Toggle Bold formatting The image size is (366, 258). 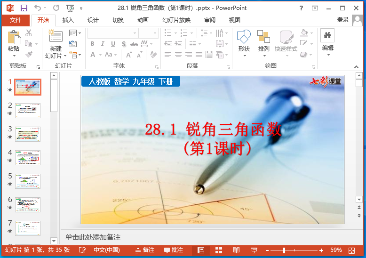(92, 44)
